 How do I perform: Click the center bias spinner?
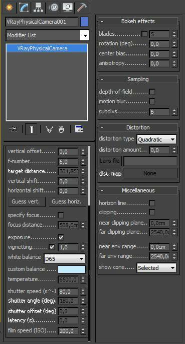click(x=174, y=54)
